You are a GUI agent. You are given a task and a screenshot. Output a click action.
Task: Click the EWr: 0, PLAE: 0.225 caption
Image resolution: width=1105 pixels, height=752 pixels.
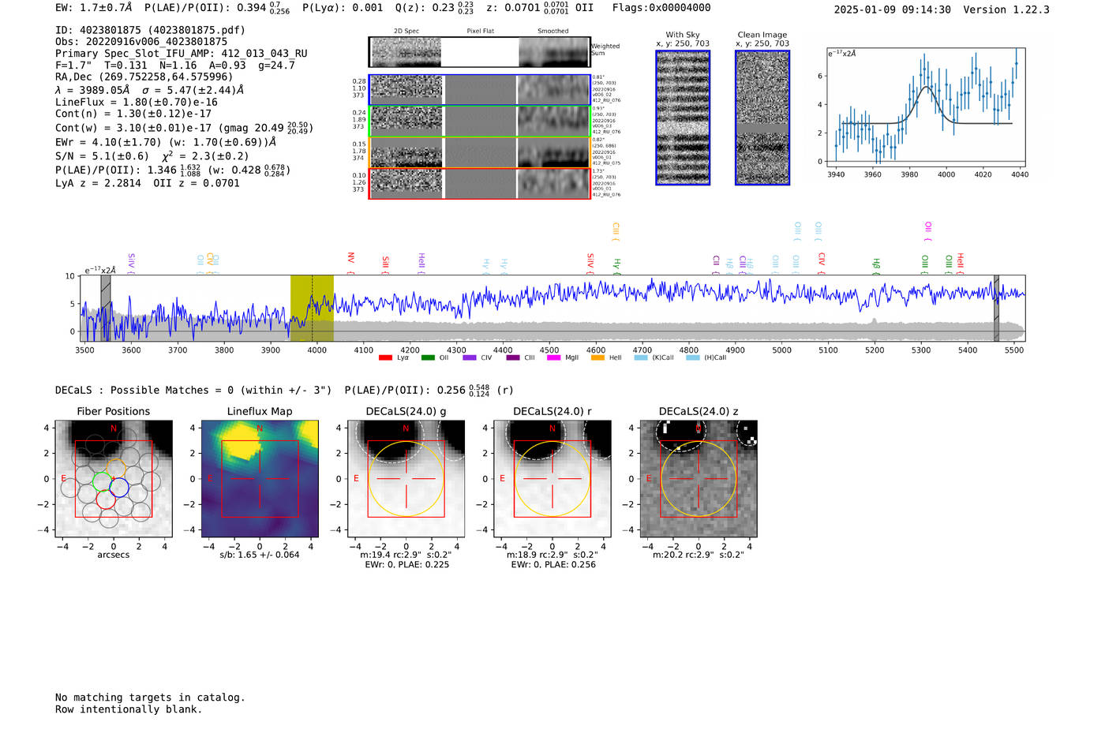point(406,565)
